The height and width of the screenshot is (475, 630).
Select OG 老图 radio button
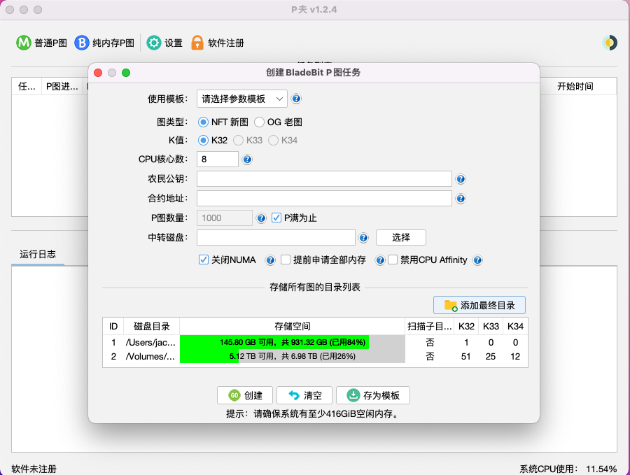pos(259,122)
